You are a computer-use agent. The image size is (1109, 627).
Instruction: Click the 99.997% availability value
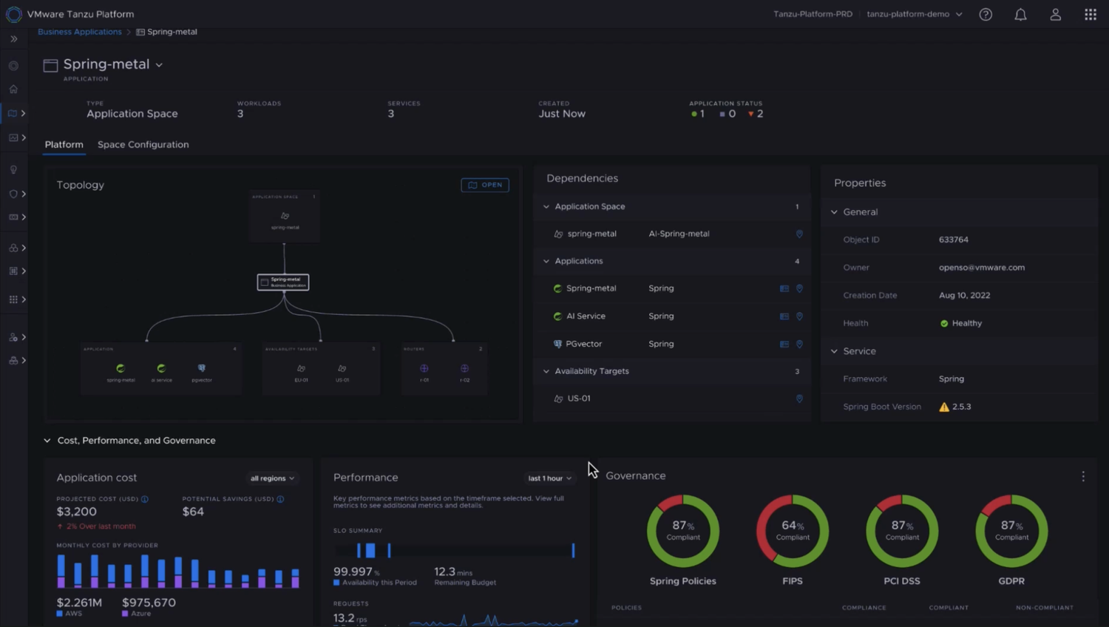[x=356, y=572]
